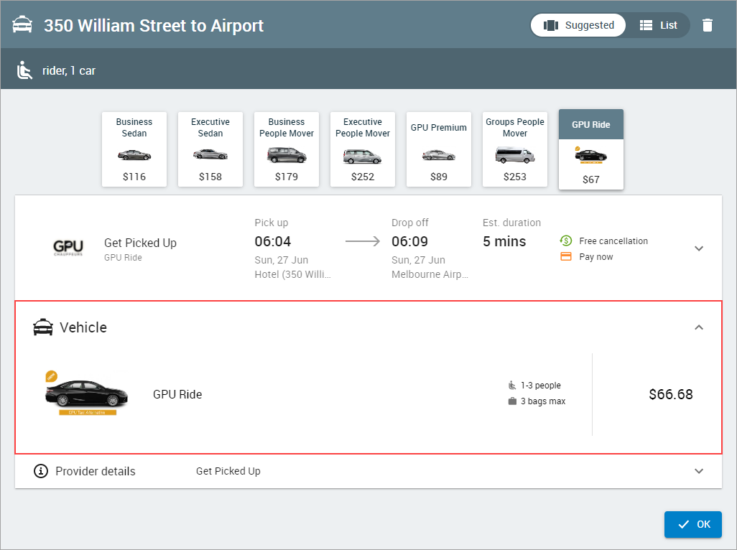The height and width of the screenshot is (550, 737).
Task: Click the Free cancellation green dollar icon
Action: [x=566, y=241]
